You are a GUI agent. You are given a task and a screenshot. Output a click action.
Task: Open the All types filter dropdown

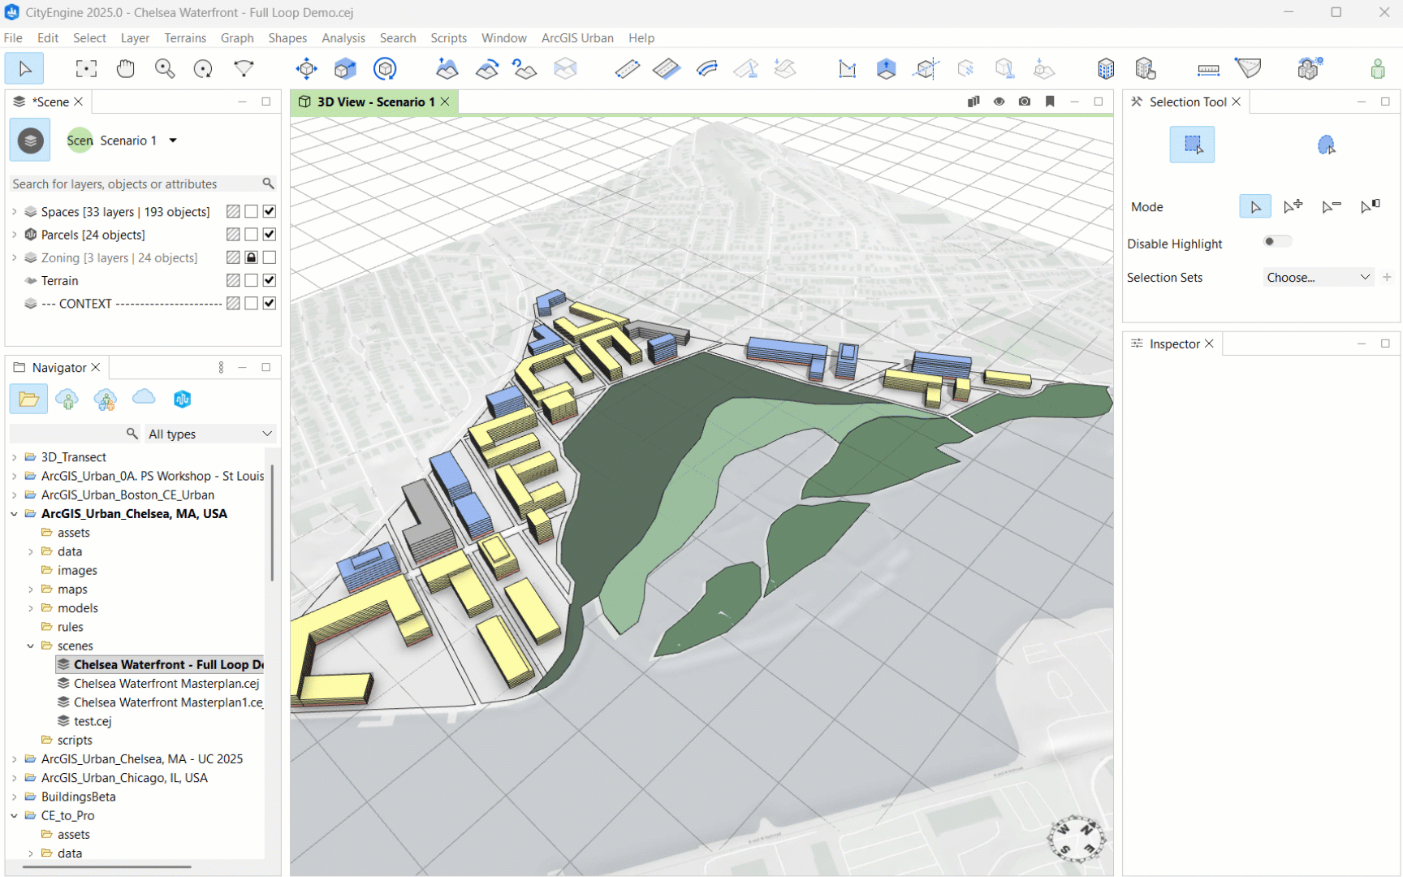(x=209, y=434)
